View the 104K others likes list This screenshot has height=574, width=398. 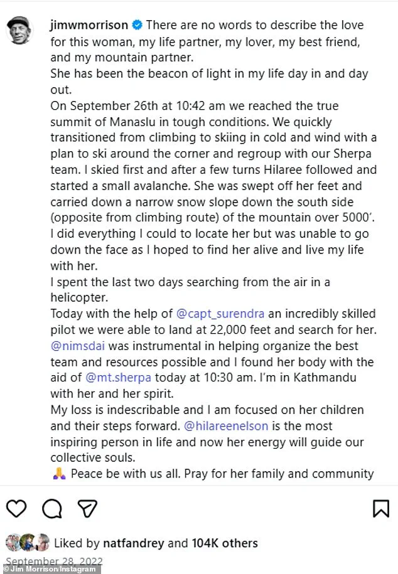[x=223, y=543]
